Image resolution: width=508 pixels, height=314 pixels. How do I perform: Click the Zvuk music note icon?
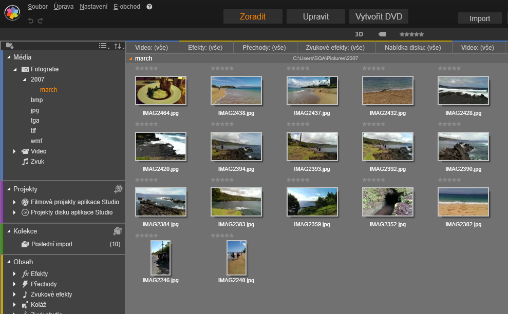click(x=25, y=162)
